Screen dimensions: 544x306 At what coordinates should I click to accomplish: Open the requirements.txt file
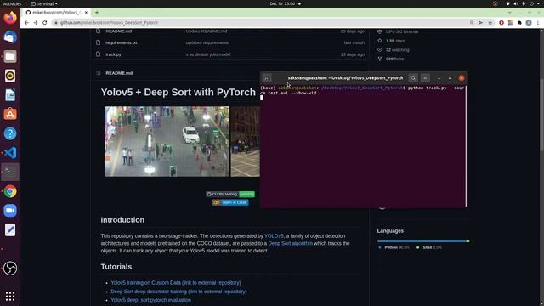122,42
